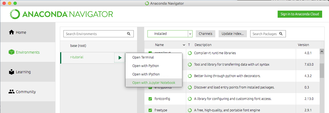Click the fontconfig package name

[162, 99]
